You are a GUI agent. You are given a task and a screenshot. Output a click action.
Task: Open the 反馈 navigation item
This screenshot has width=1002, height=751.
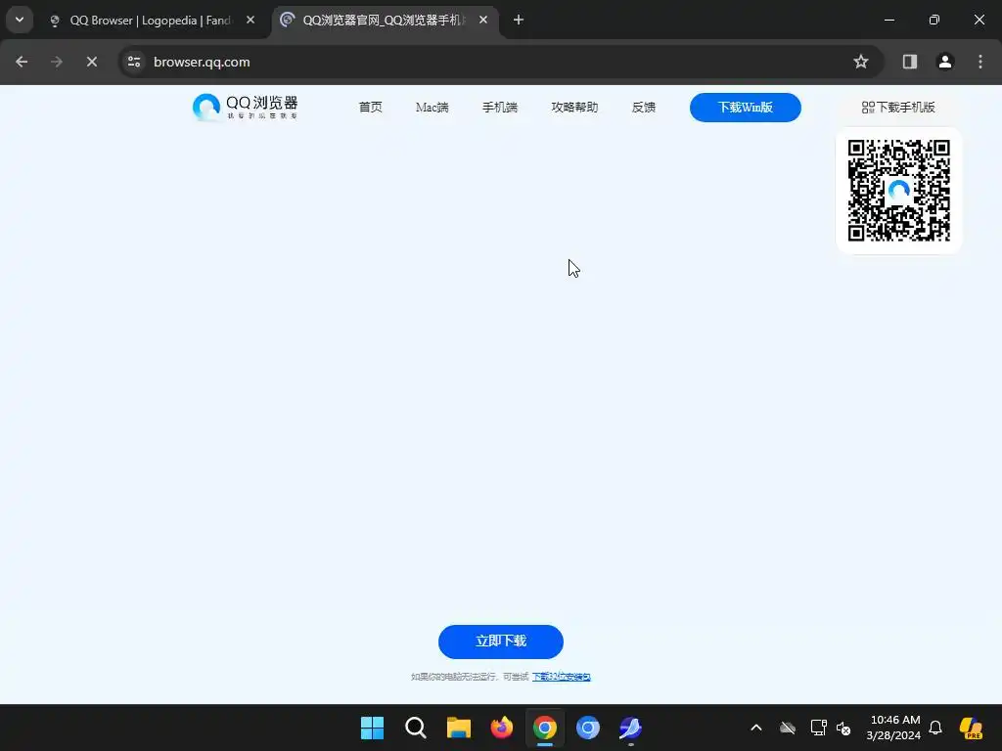click(644, 108)
